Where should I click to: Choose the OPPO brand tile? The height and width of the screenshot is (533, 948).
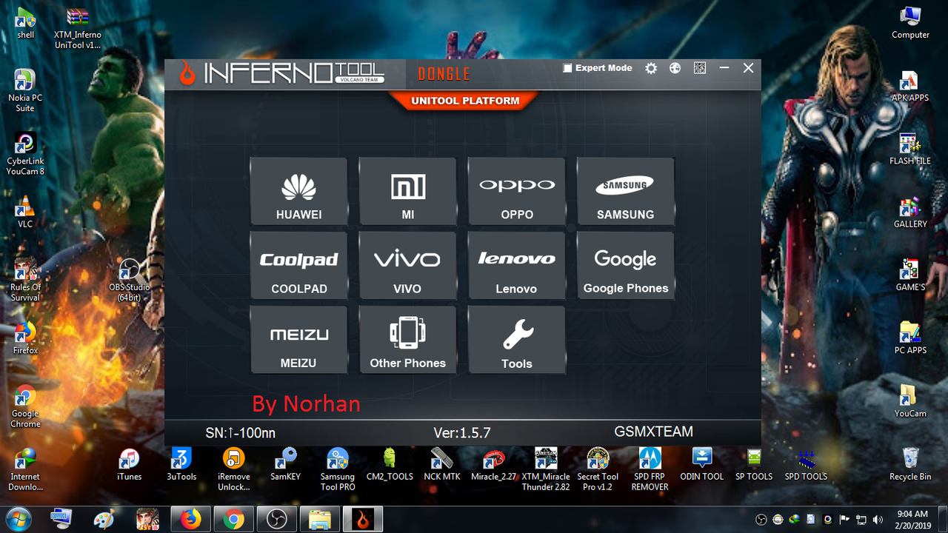point(516,191)
